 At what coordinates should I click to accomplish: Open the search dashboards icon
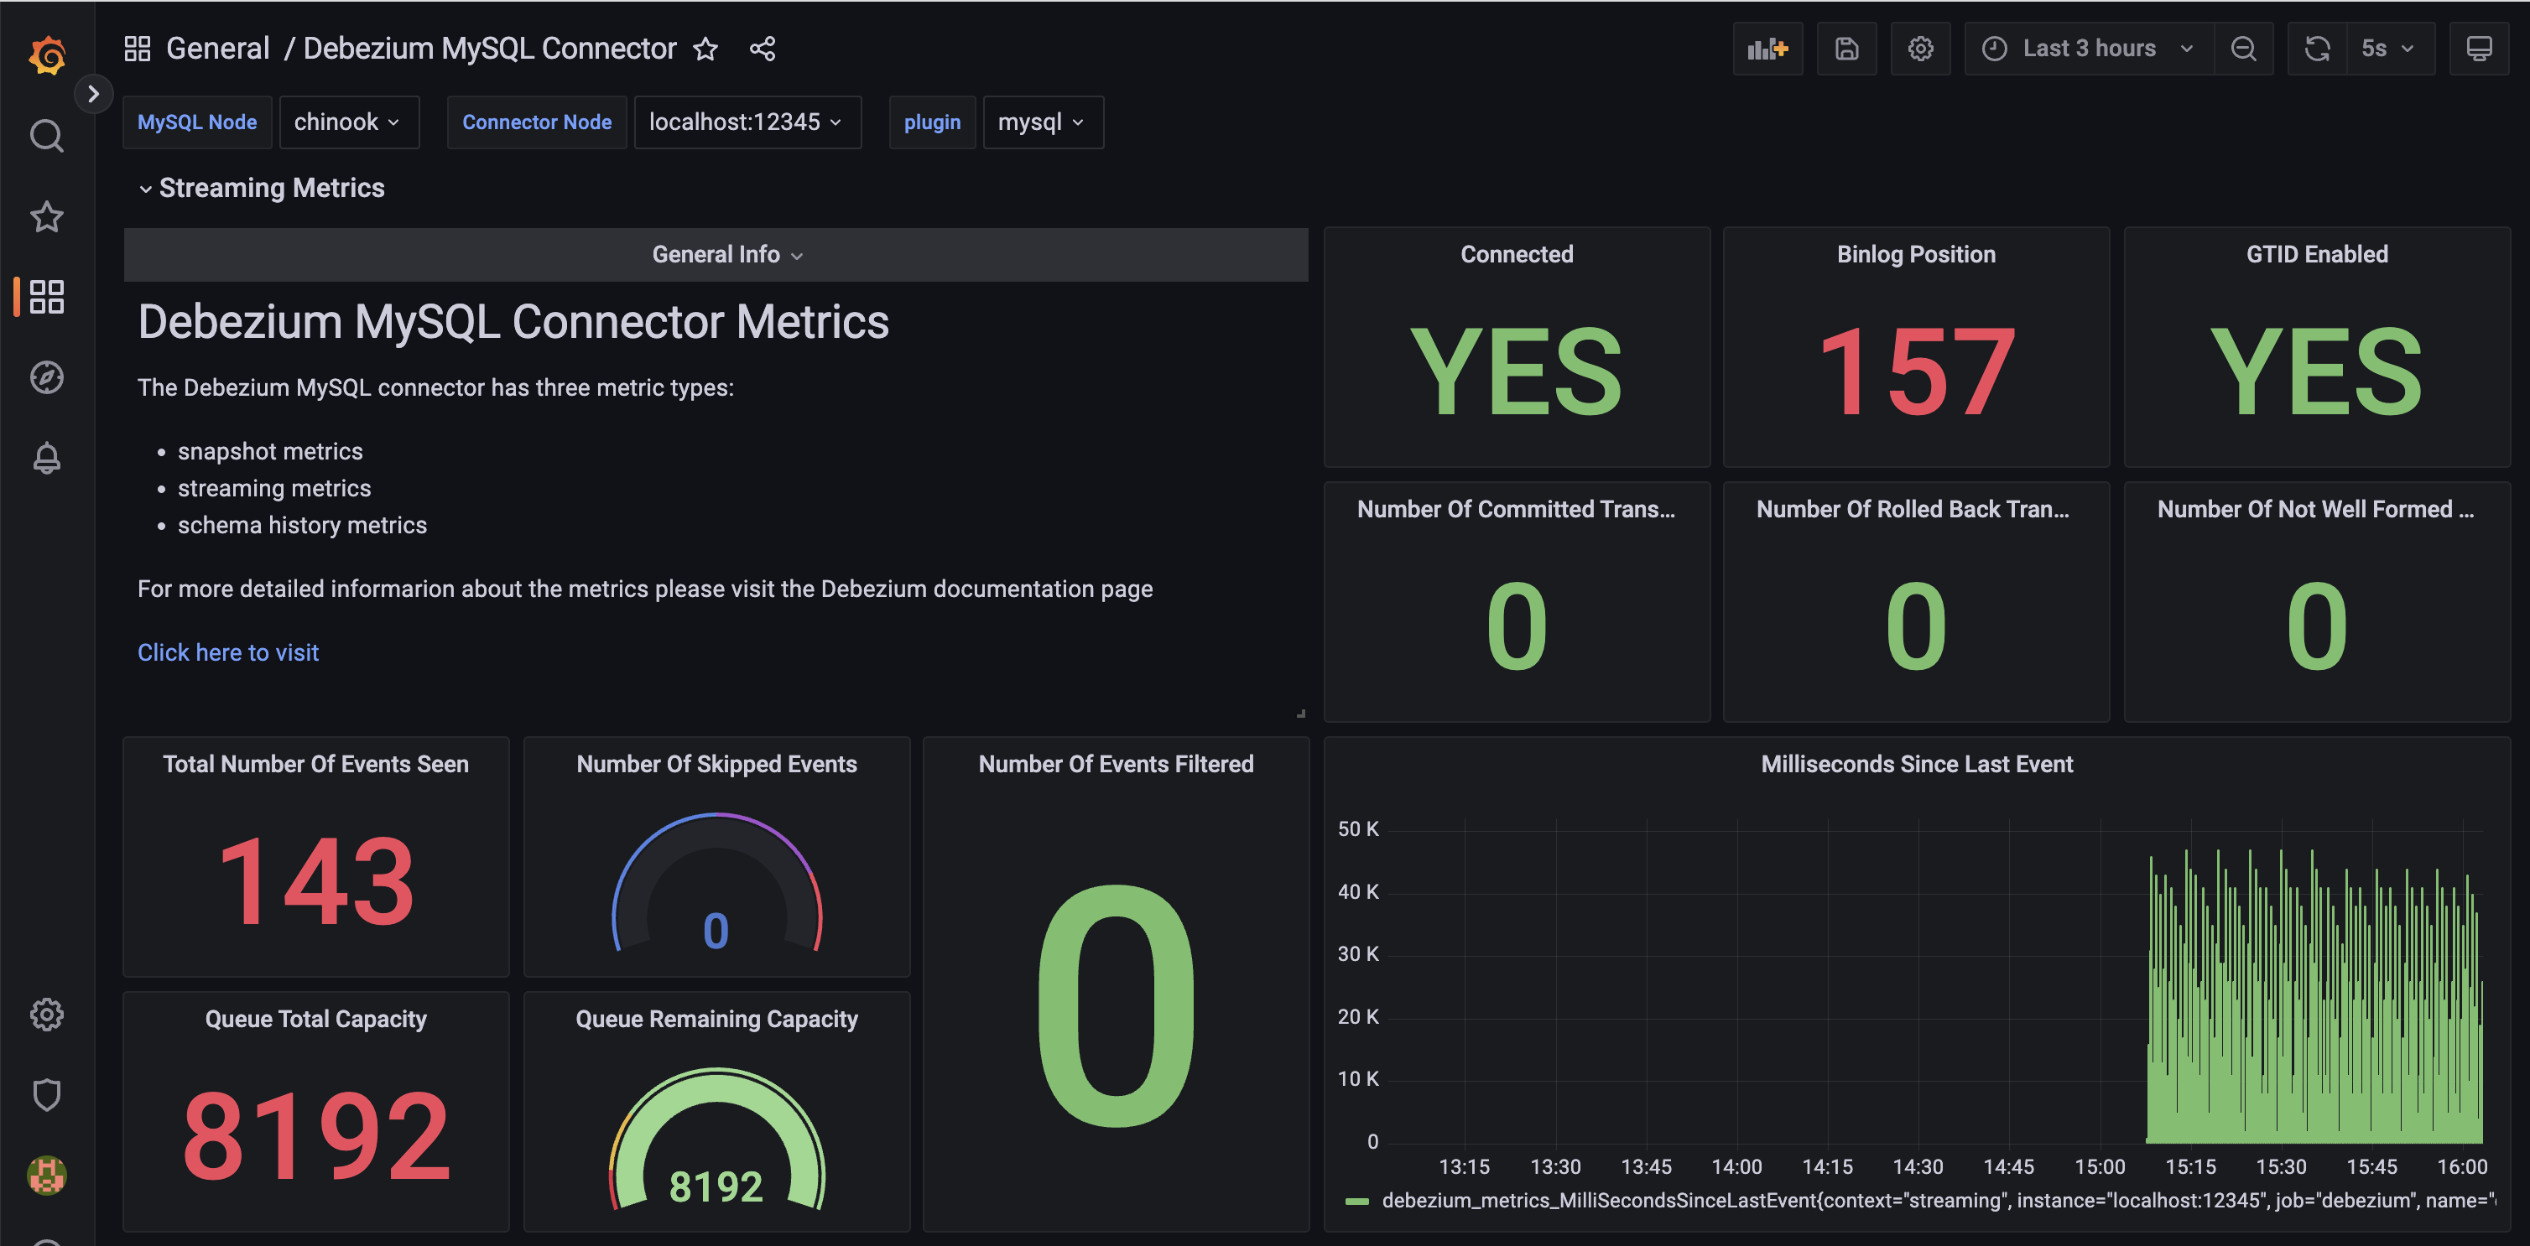tap(46, 136)
